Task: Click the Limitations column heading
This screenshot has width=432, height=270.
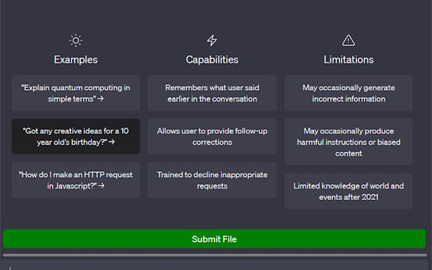Action: point(349,60)
